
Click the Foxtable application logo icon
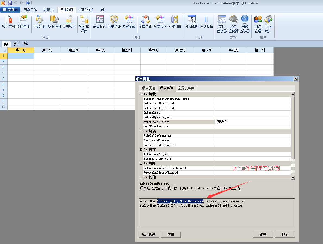click(3, 3)
